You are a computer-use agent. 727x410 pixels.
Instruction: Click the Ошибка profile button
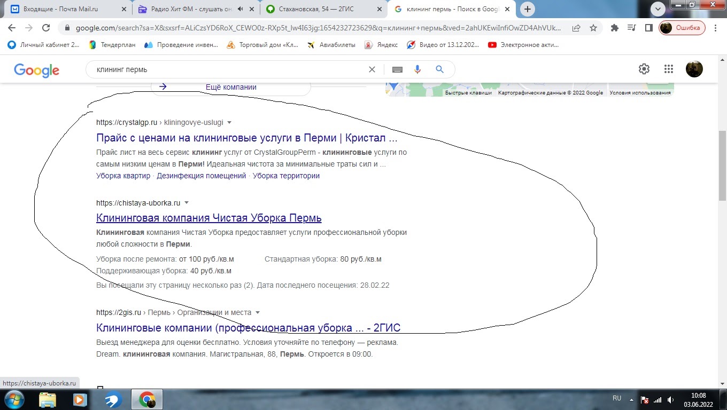tap(682, 28)
